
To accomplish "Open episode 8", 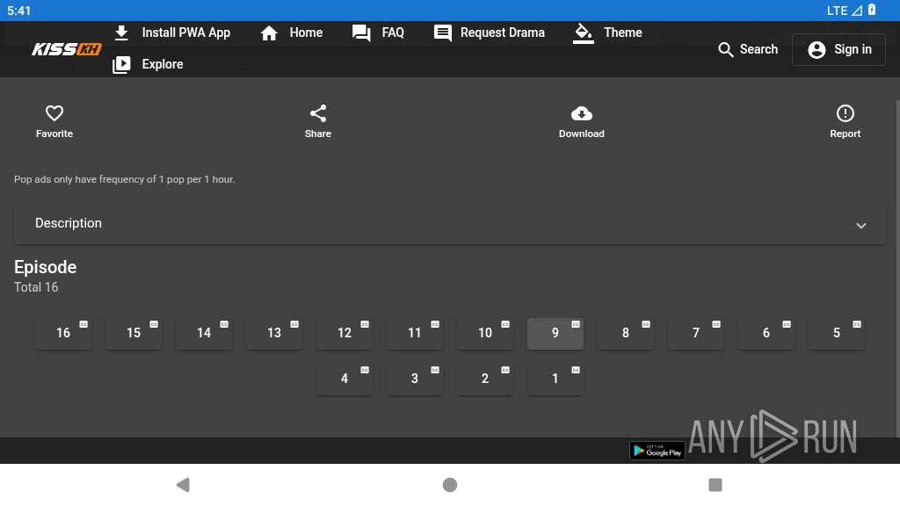I will [x=626, y=333].
